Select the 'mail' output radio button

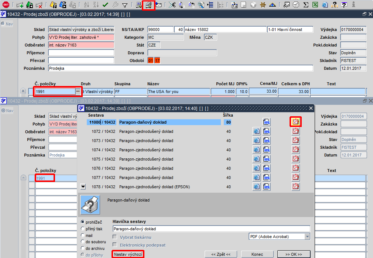point(83,235)
